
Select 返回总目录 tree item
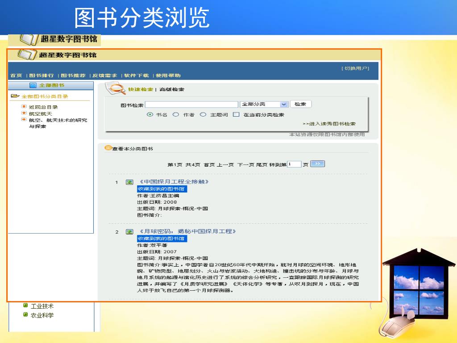(x=43, y=107)
